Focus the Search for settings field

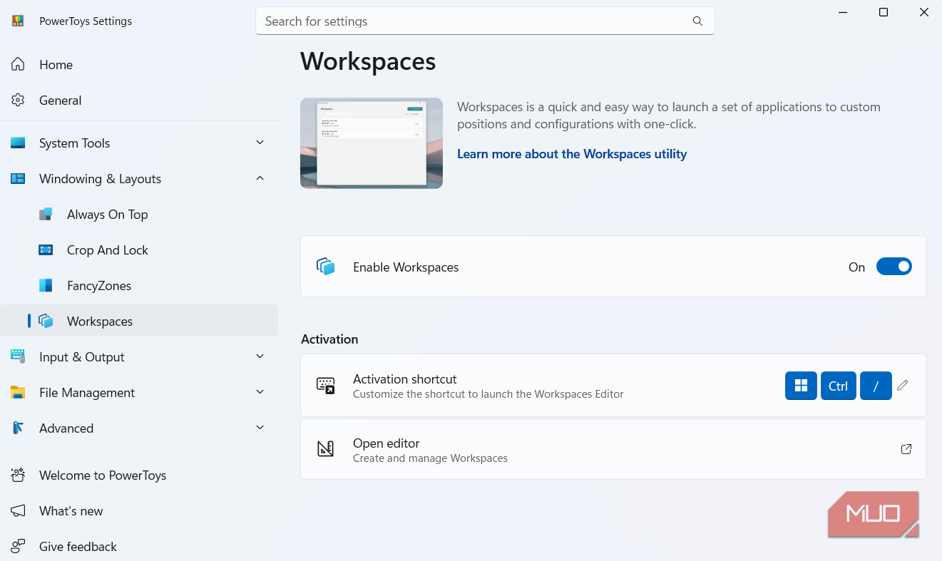pyautogui.click(x=485, y=21)
